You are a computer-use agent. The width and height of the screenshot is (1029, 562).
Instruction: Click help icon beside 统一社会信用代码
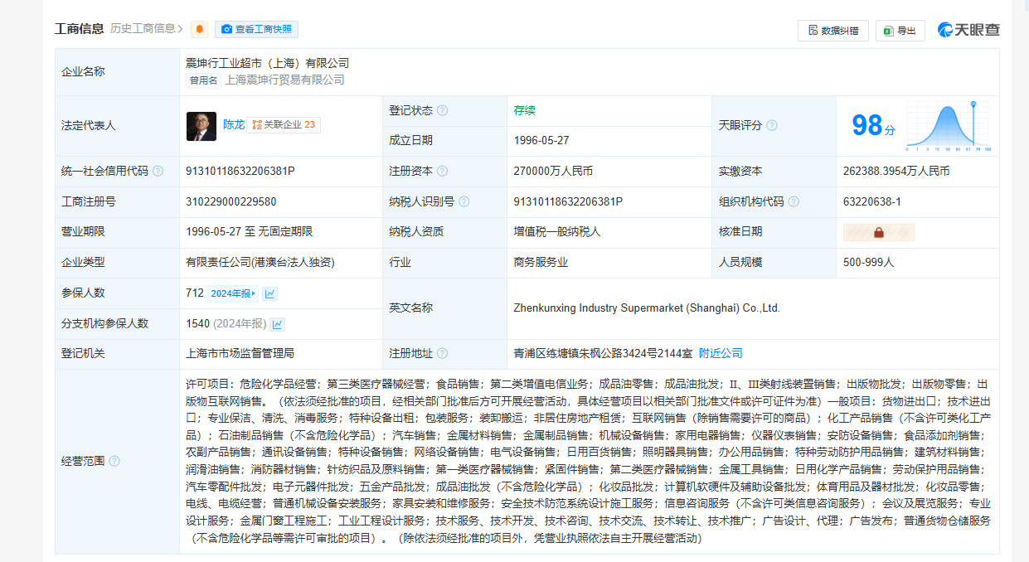click(158, 172)
